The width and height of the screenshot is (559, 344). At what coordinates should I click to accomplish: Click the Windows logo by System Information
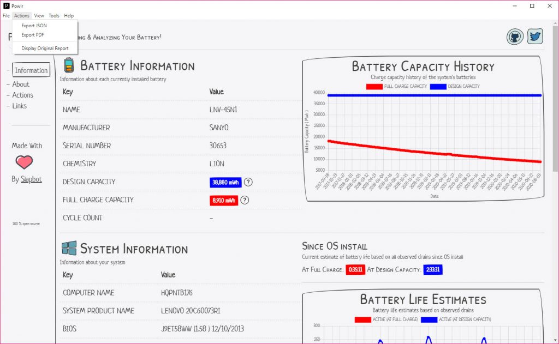[x=69, y=248]
